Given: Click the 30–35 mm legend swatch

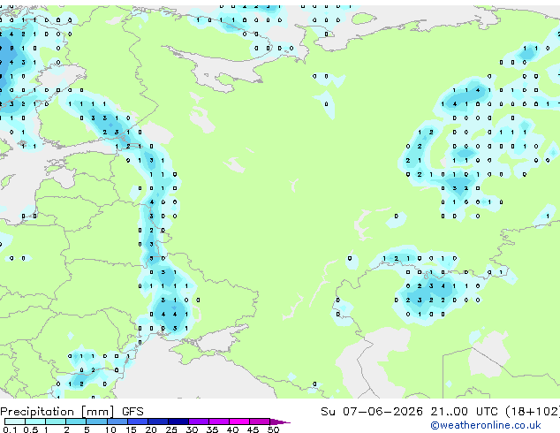Looking at the screenshot, I should 198,422.
